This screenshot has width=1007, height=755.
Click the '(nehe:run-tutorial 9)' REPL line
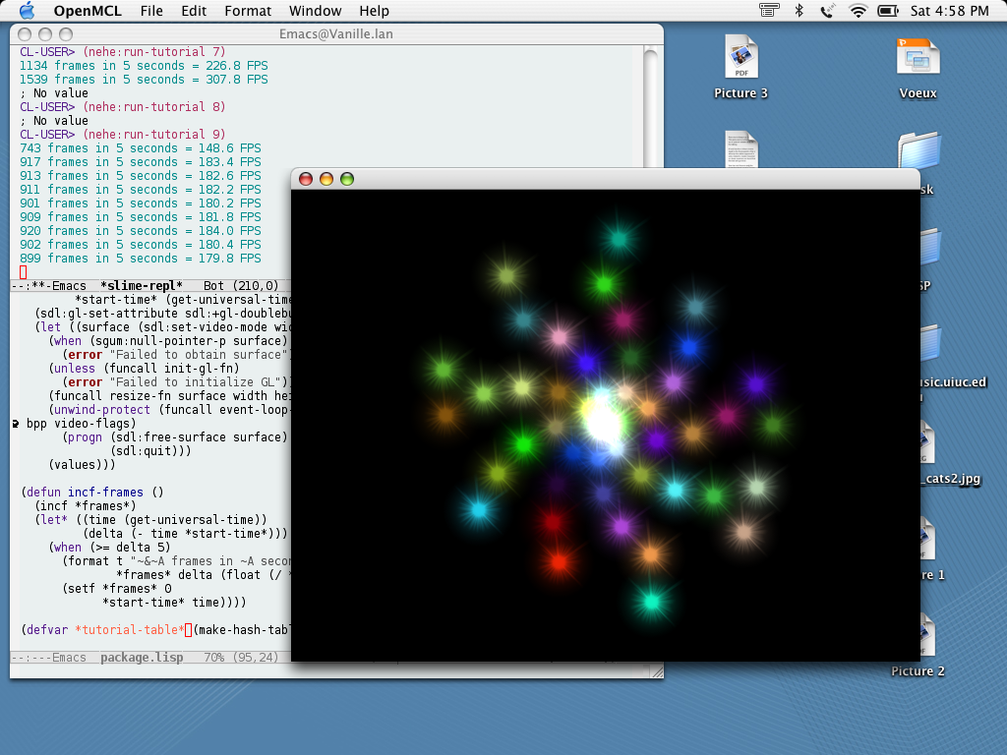(154, 134)
